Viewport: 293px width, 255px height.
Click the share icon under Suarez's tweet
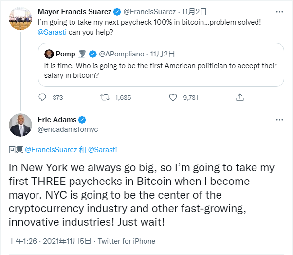point(239,97)
